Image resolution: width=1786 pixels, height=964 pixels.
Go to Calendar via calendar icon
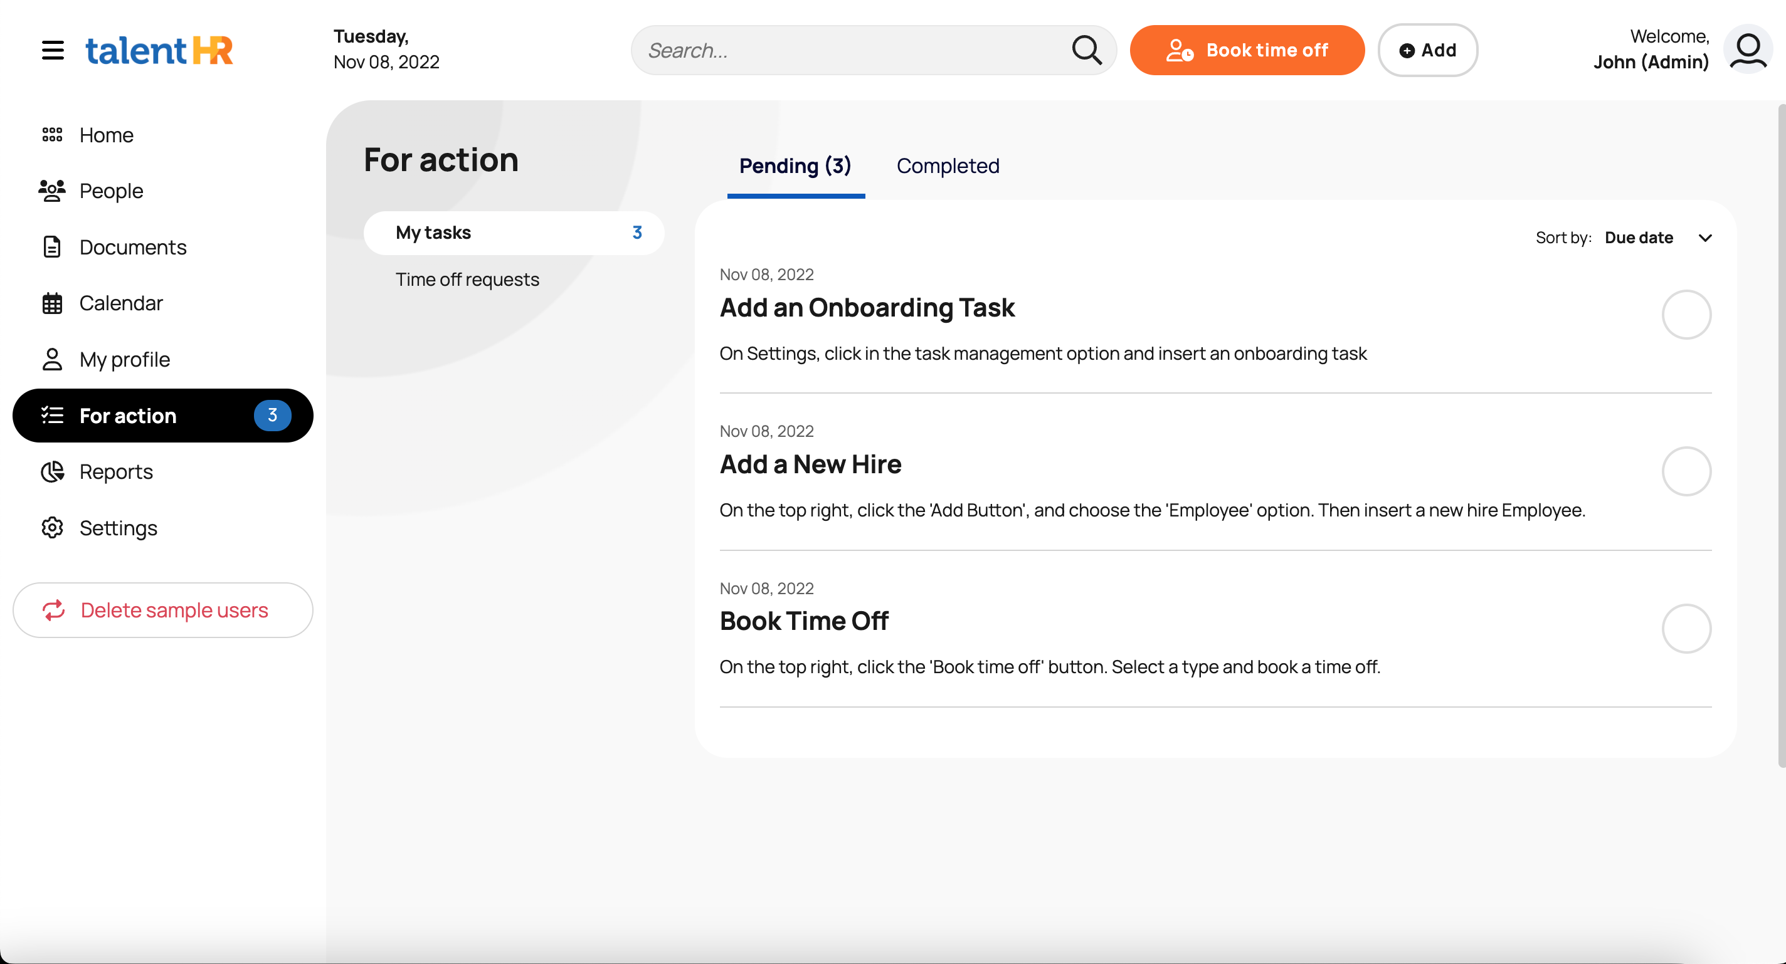coord(53,303)
